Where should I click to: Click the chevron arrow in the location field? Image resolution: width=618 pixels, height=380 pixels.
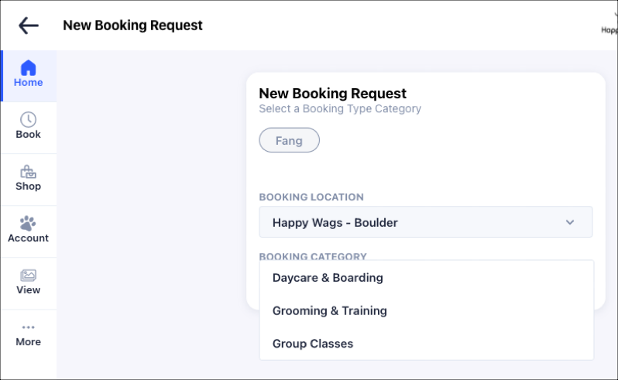click(570, 222)
